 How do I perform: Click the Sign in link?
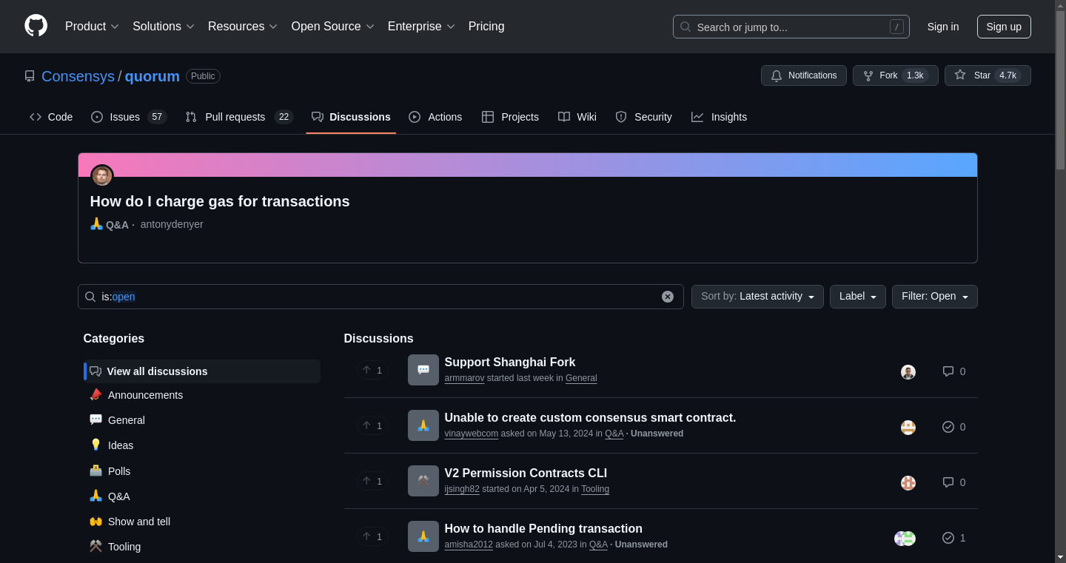point(943,27)
